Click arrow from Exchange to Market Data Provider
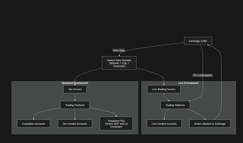Viewport: 243px width, 143px height. pyautogui.click(x=148, y=46)
